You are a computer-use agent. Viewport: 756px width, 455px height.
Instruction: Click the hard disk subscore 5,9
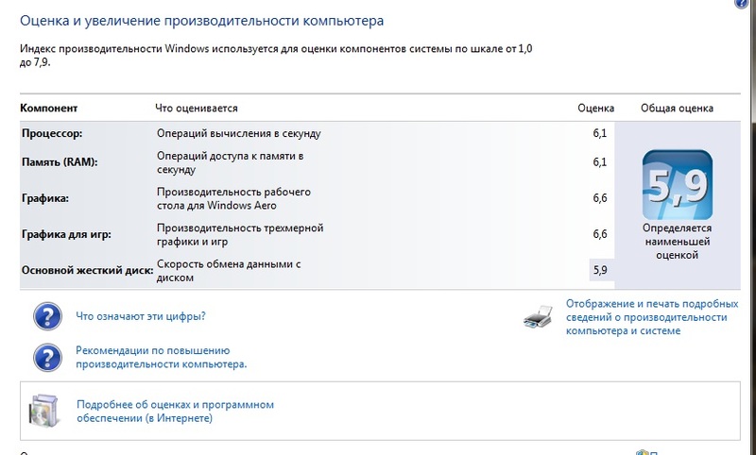coord(599,271)
